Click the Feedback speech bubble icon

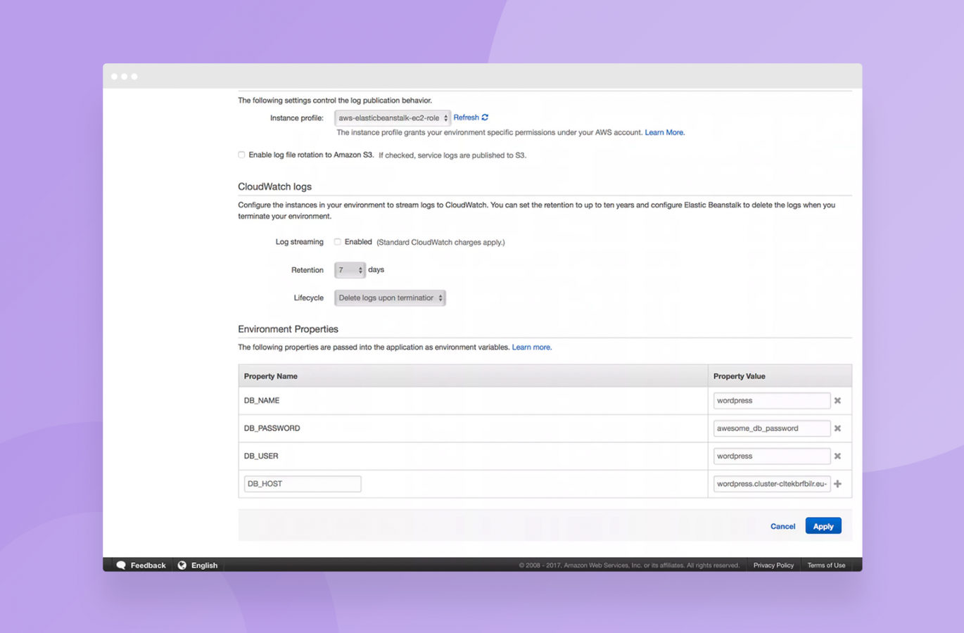(121, 565)
